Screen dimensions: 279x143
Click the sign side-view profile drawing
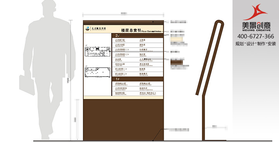pyautogui.click(x=210, y=80)
